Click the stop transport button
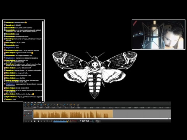Image resolution: width=187 pixels, height=140 pixels. click(x=32, y=121)
